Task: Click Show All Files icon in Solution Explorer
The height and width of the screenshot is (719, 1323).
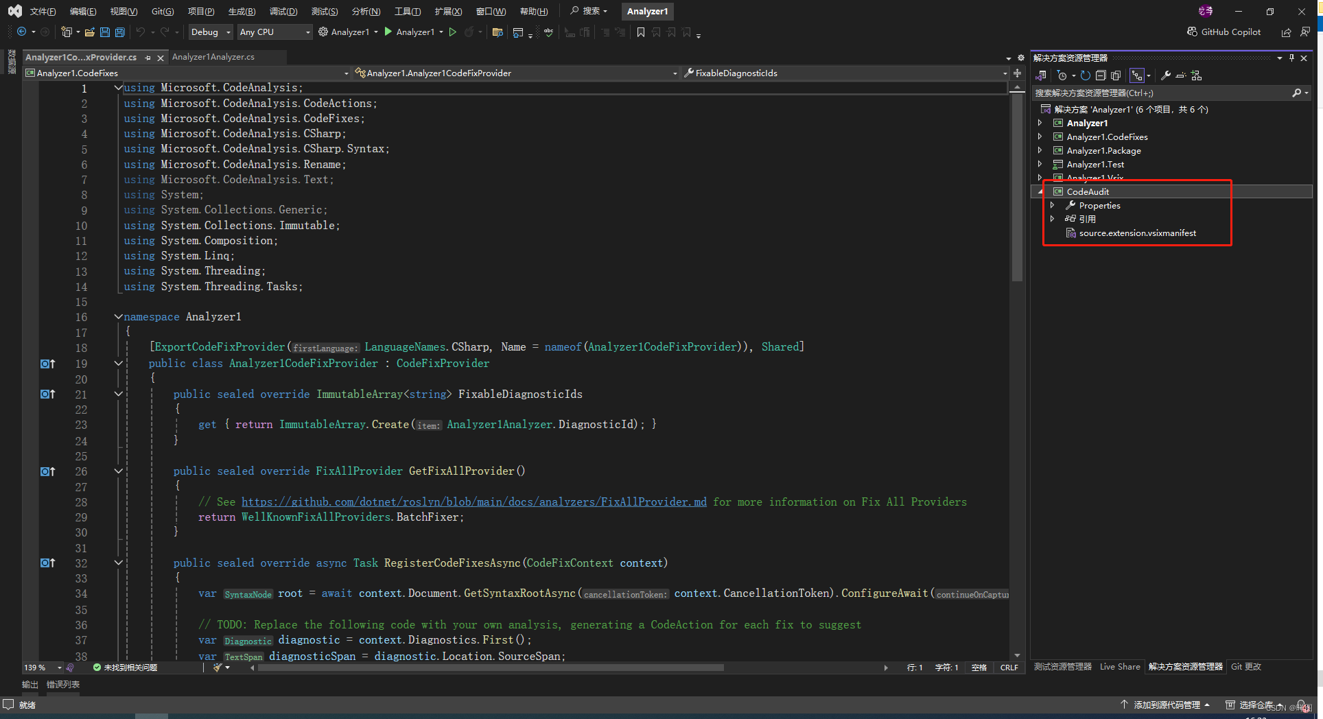Action: 1115,75
